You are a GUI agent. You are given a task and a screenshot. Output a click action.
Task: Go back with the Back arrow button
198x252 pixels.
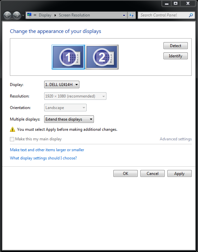(7, 15)
